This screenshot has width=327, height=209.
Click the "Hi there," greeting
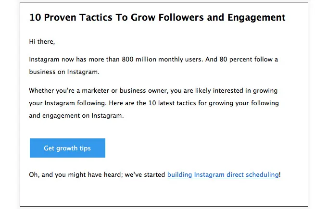42,42
